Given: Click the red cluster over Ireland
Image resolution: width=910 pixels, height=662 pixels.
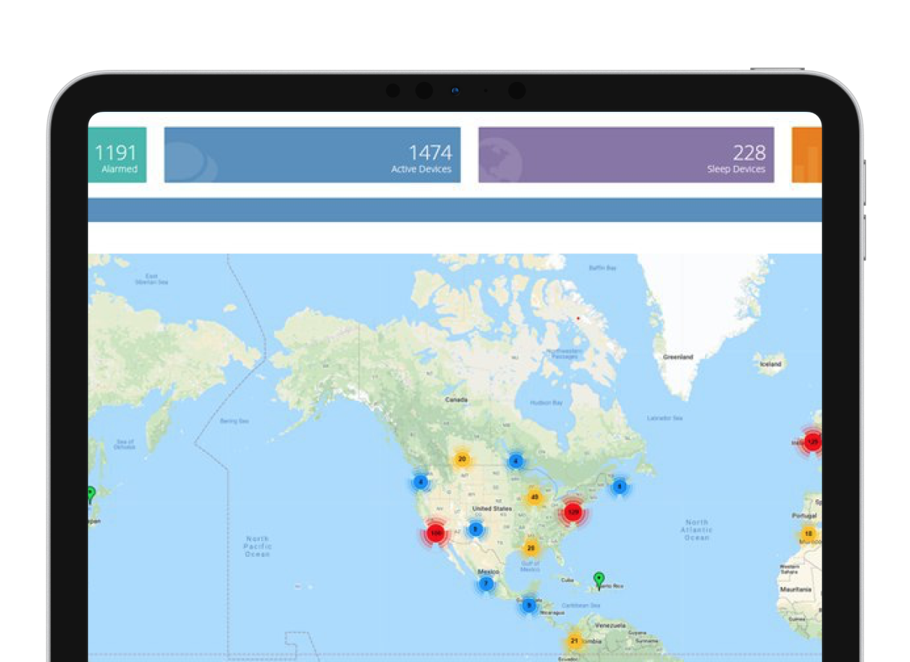Looking at the screenshot, I should [812, 442].
